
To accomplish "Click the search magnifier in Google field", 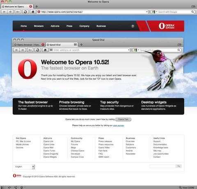I will [x=192, y=12].
